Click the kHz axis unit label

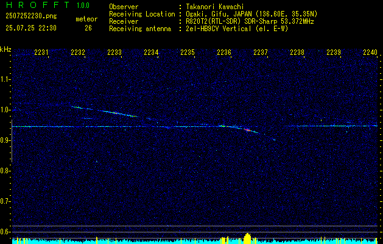tap(5, 49)
